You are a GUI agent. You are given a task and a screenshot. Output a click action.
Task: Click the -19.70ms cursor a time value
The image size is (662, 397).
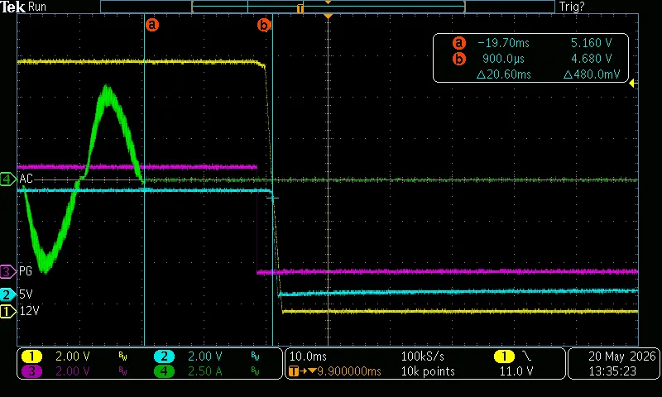pos(503,43)
